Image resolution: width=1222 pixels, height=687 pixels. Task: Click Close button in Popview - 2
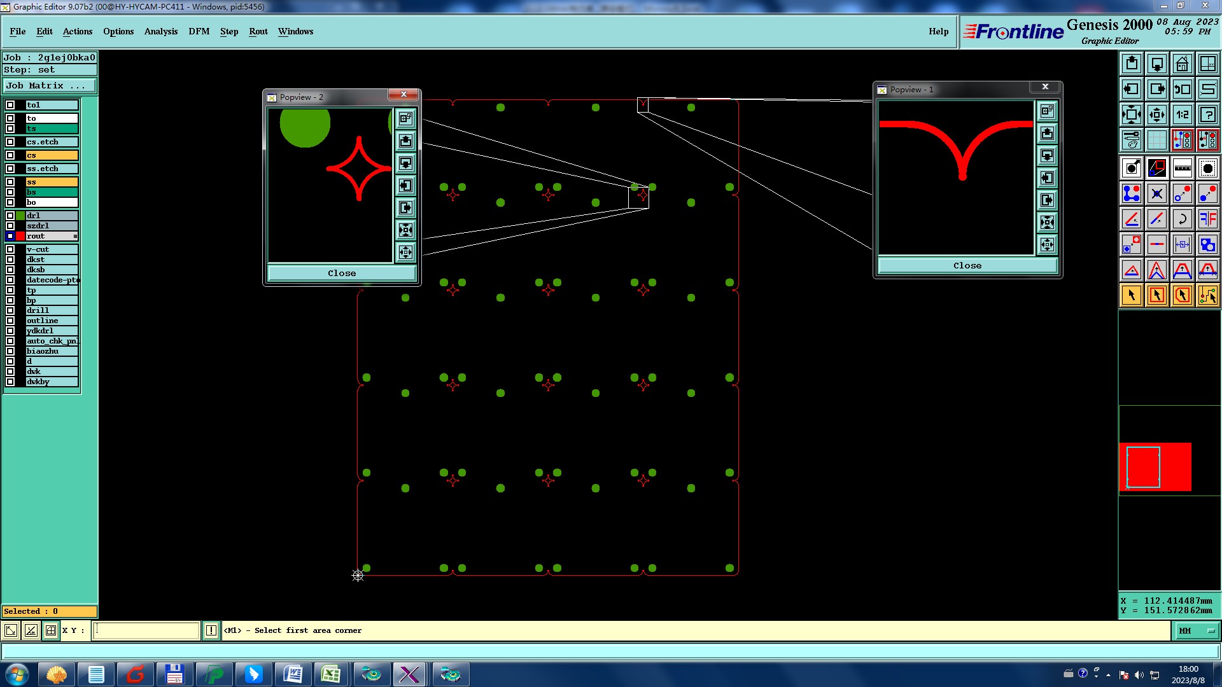[342, 273]
